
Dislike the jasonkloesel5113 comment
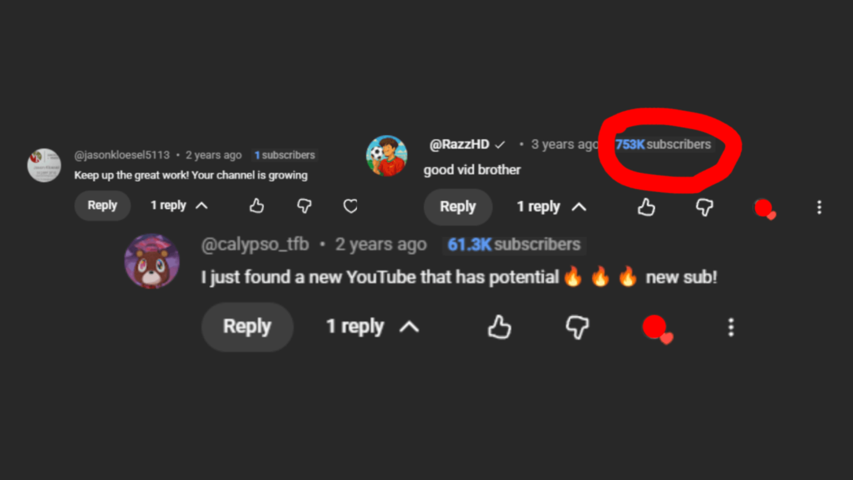coord(304,206)
